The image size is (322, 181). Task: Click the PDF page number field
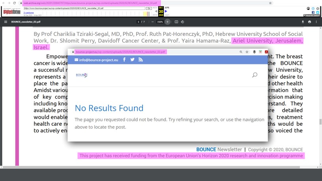point(138,21)
